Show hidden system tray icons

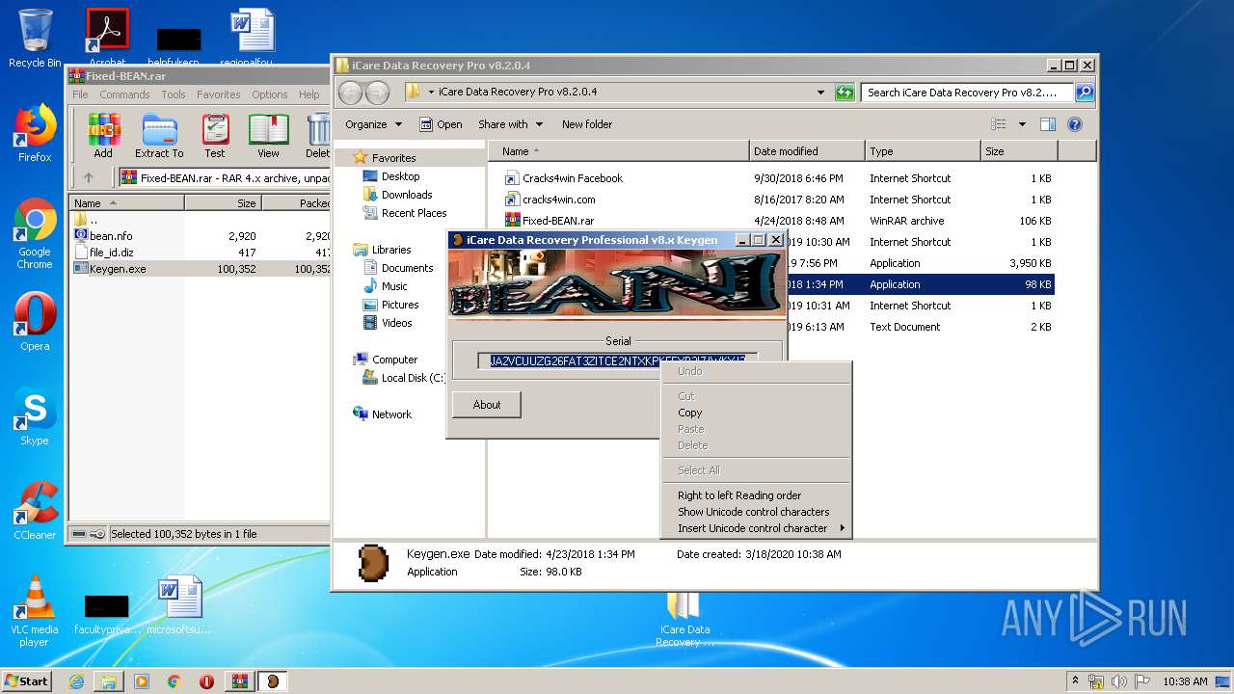(1074, 681)
